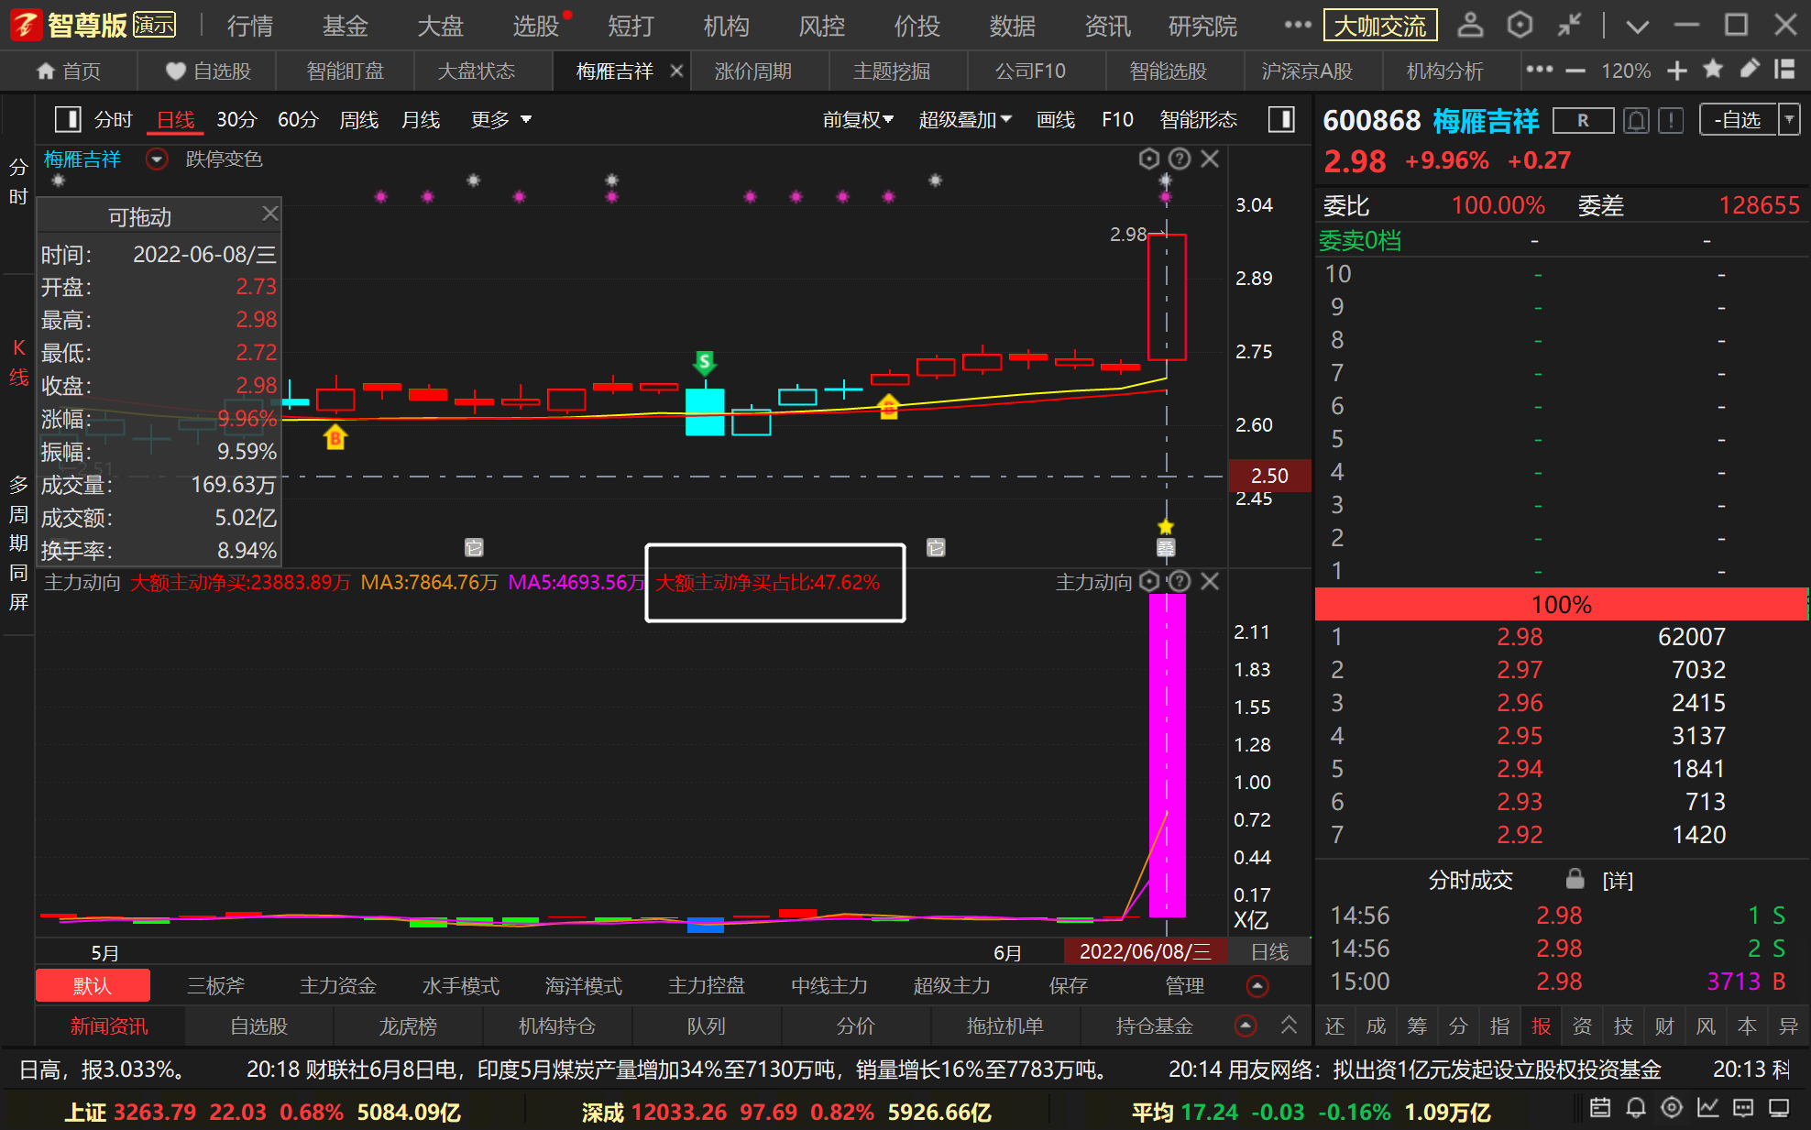This screenshot has height=1130, width=1811.
Task: Open the chat message icon in status bar
Action: 1743,1108
